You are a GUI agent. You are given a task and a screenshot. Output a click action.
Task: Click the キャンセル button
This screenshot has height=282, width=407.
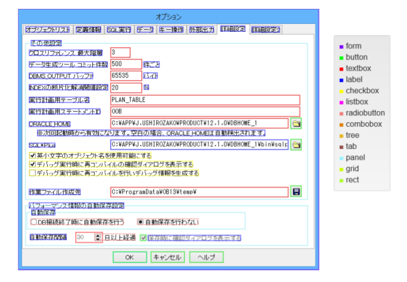[x=168, y=257]
